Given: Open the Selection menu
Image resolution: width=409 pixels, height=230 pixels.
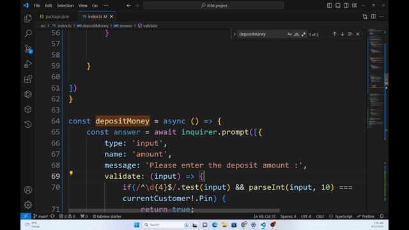Looking at the screenshot, I should click(65, 6).
